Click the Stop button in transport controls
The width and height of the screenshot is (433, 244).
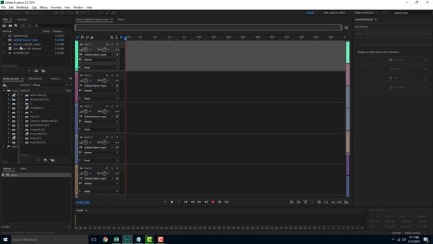click(x=165, y=202)
